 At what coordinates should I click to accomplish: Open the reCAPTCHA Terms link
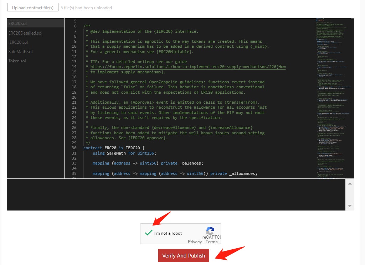point(211,242)
